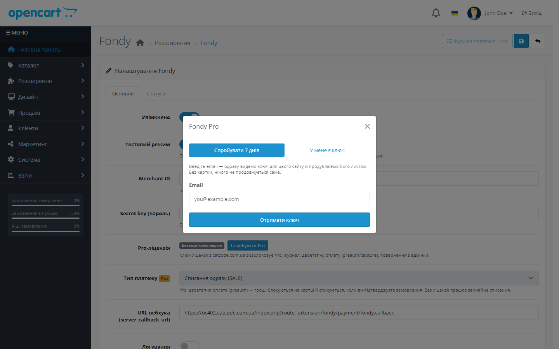Open Fondy breadcrumb link
Image resolution: width=559 pixels, height=349 pixels.
click(x=209, y=43)
